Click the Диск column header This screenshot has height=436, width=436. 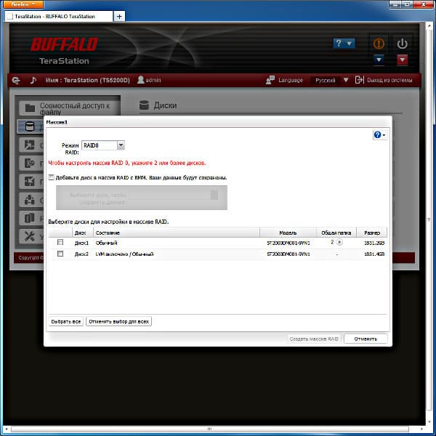82,233
